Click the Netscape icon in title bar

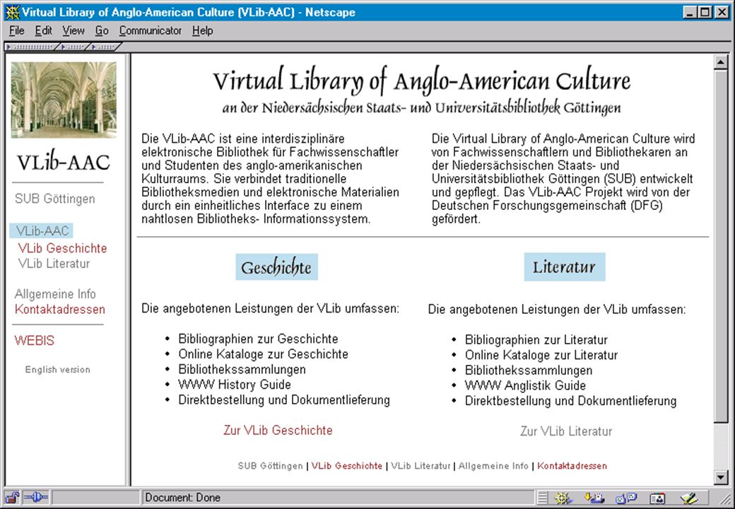coord(12,12)
